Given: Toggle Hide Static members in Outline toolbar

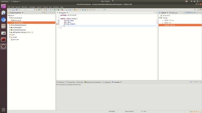Looking at the screenshot, I should (191, 13).
